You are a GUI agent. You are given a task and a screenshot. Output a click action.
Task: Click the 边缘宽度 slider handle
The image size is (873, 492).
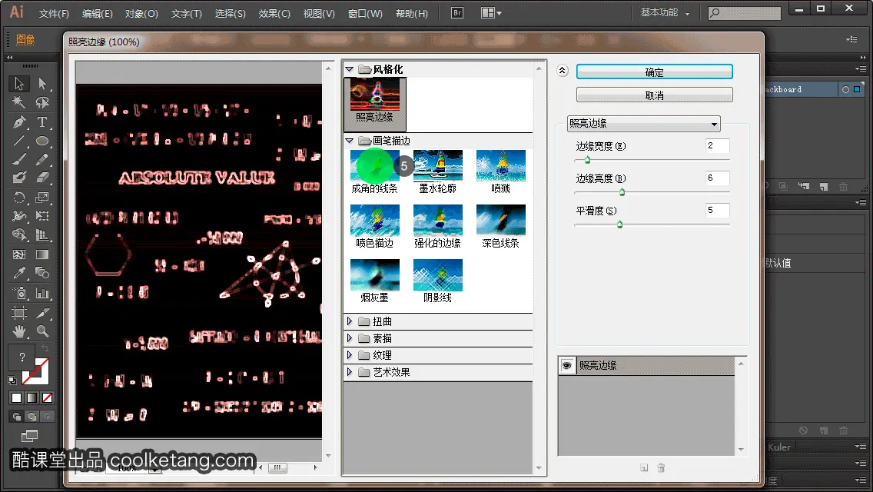pos(587,161)
